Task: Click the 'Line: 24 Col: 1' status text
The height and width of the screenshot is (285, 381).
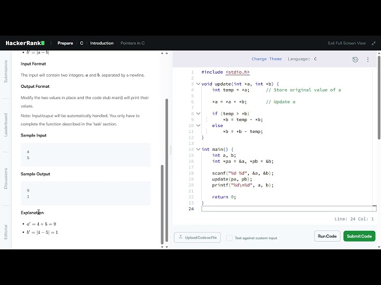Action: 354,219
